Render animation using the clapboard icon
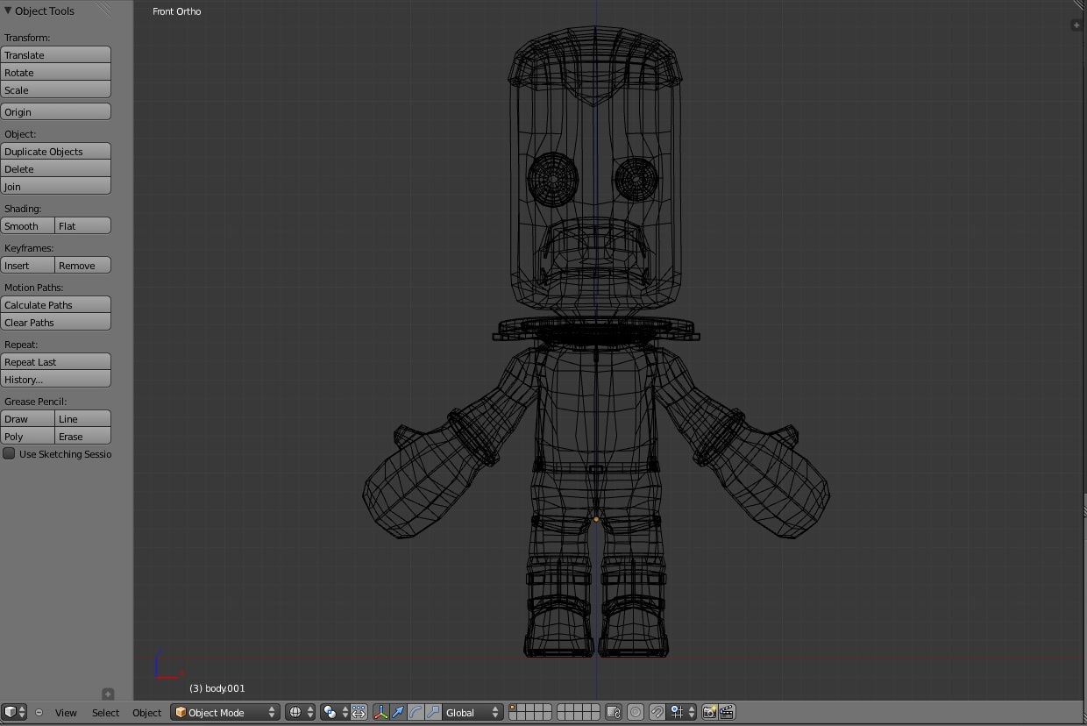 coord(724,712)
